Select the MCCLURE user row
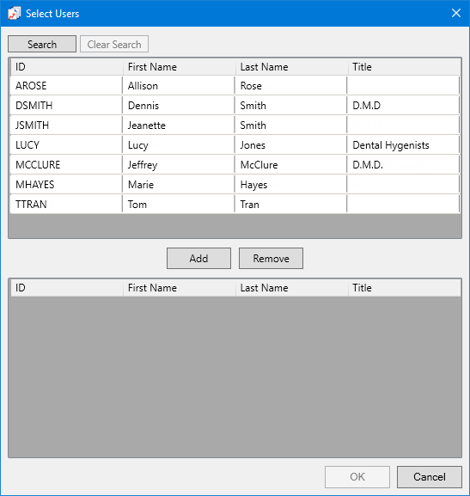Screen dimensions: 470x496 coord(235,164)
